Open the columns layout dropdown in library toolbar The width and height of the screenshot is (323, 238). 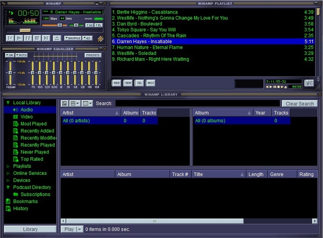coord(87,104)
